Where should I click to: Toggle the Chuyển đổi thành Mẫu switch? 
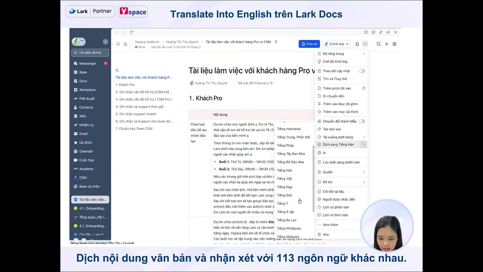(x=362, y=121)
